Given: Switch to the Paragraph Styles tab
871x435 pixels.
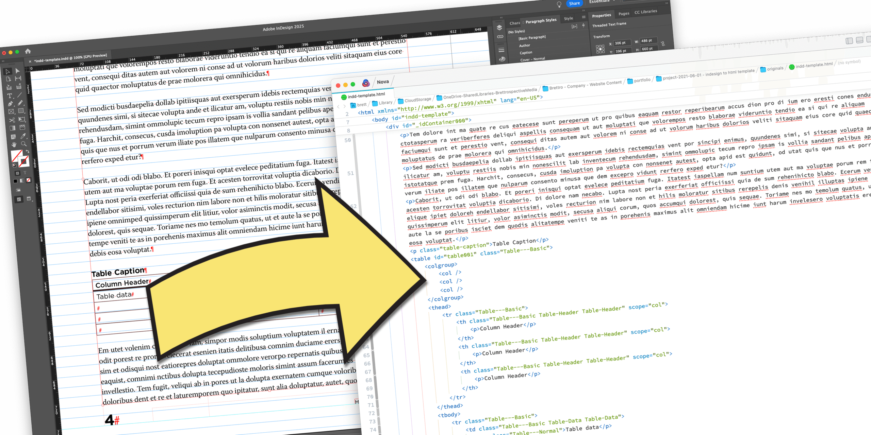Looking at the screenshot, I should (541, 21).
